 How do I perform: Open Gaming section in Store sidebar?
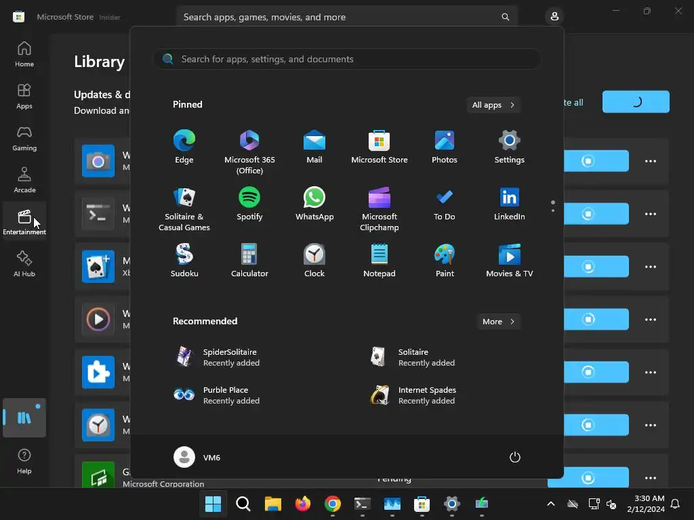tap(24, 138)
